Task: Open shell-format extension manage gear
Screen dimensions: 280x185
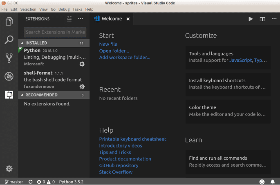Action: click(82, 87)
